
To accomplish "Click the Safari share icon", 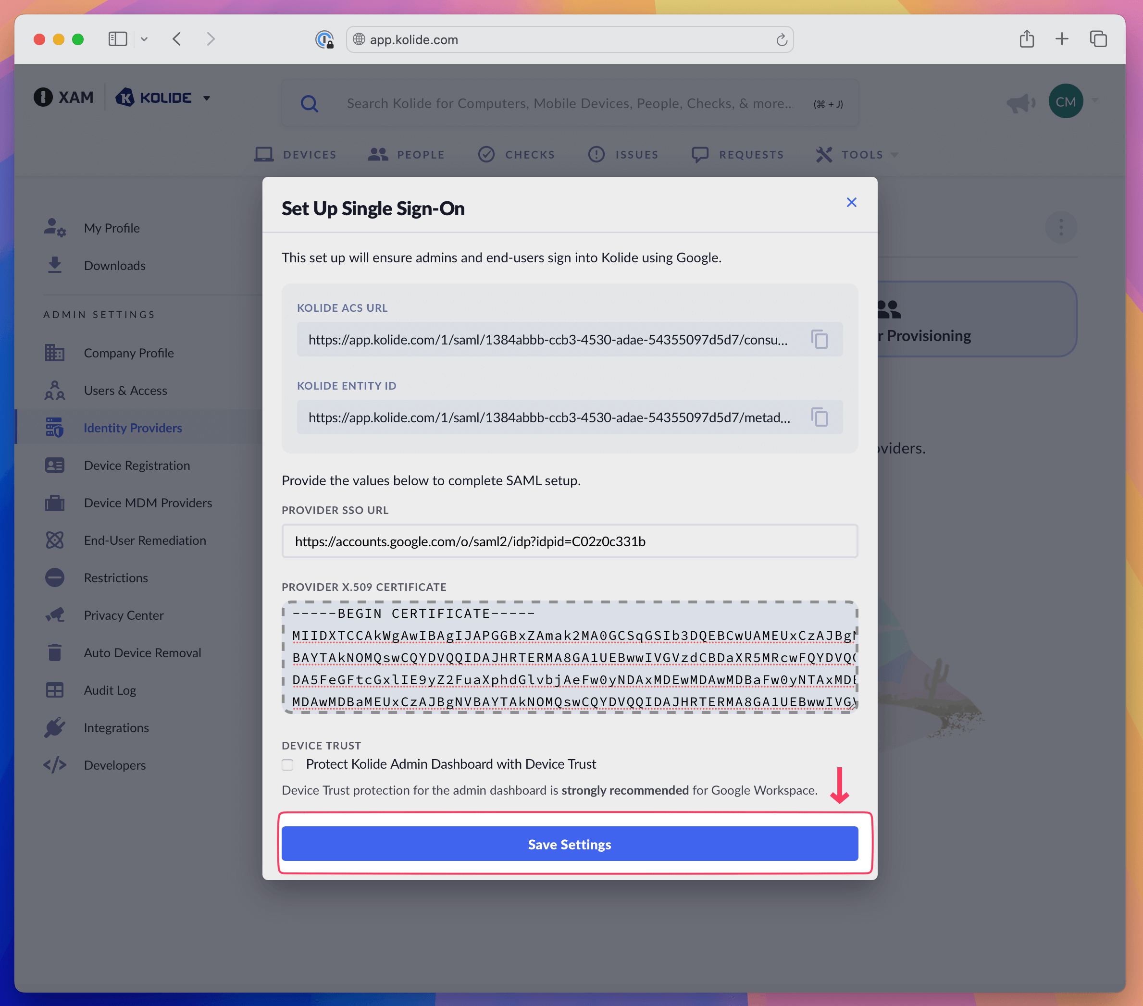I will [1026, 39].
